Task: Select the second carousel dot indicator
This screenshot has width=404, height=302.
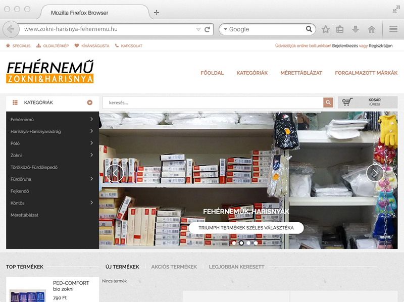Action: pyautogui.click(x=241, y=243)
